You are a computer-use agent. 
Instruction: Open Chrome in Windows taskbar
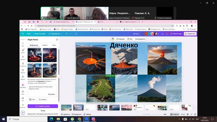coord(79,119)
